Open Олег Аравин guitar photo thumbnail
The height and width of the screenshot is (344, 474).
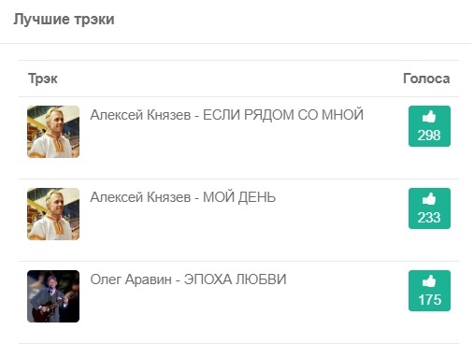pyautogui.click(x=53, y=296)
